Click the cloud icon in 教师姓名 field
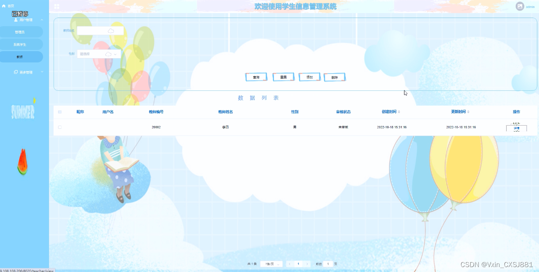539x272 pixels. tap(111, 31)
